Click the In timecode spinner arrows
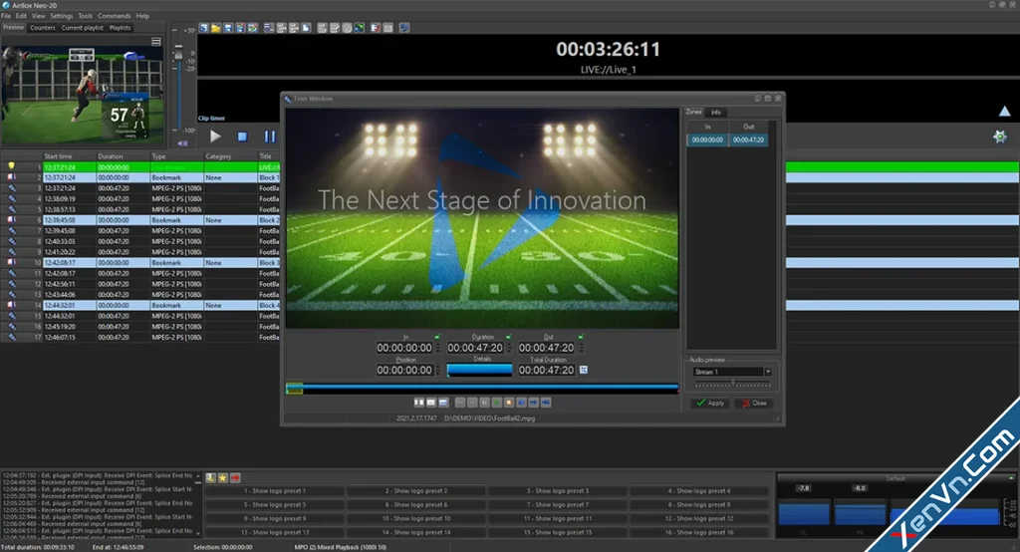The height and width of the screenshot is (552, 1020). point(438,348)
